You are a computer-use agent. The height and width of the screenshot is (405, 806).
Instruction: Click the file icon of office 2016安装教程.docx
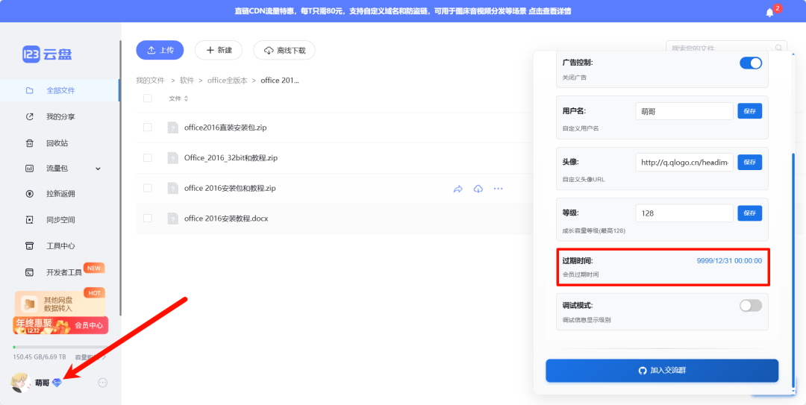173,219
